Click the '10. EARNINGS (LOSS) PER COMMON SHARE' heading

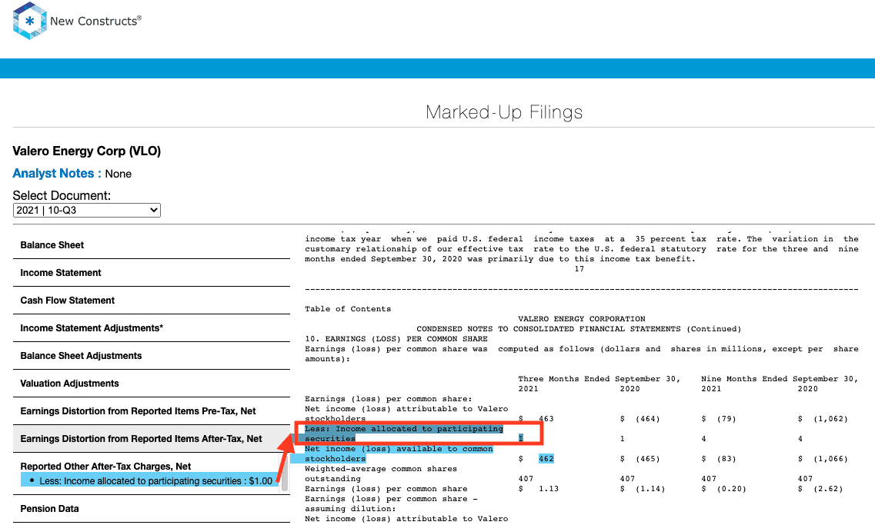tap(396, 339)
